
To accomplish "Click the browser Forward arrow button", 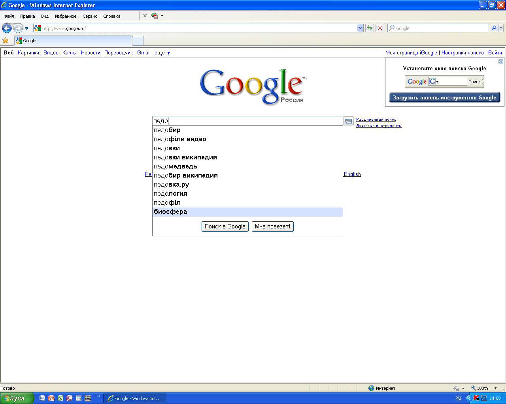I will click(18, 28).
